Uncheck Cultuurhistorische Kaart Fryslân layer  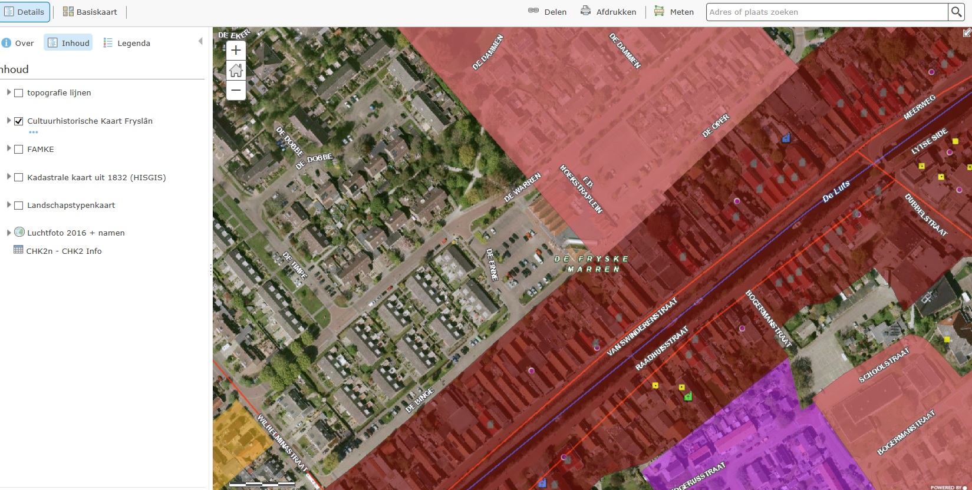[x=19, y=121]
